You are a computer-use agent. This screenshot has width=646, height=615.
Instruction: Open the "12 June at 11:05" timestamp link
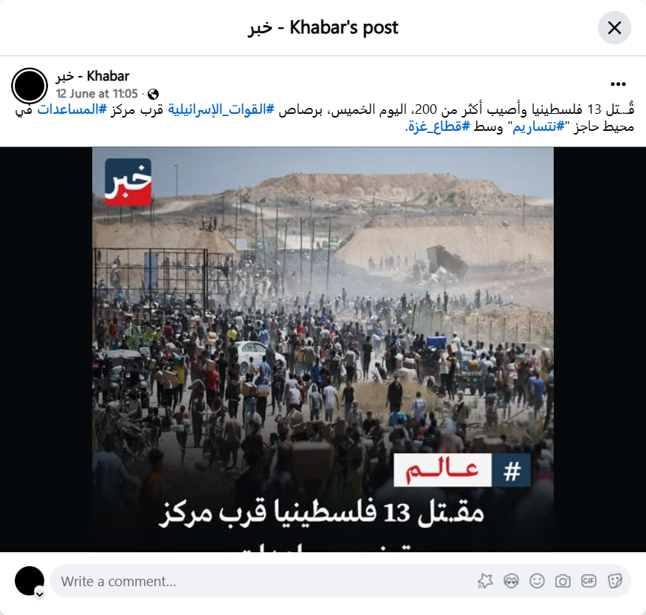97,94
